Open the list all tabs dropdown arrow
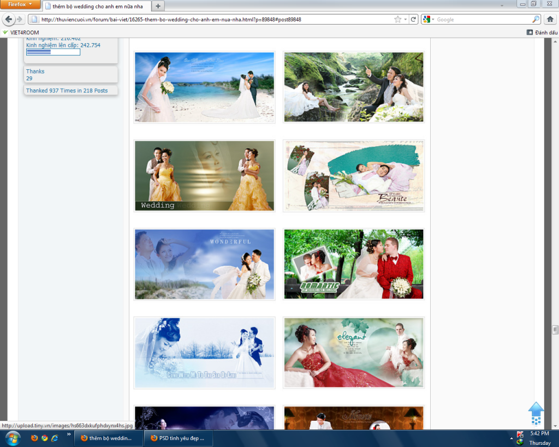Image resolution: width=559 pixels, height=447 pixels. (502, 5)
